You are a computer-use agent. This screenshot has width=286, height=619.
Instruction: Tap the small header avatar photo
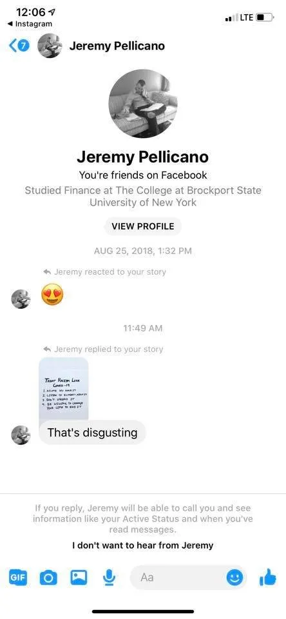pyautogui.click(x=50, y=46)
